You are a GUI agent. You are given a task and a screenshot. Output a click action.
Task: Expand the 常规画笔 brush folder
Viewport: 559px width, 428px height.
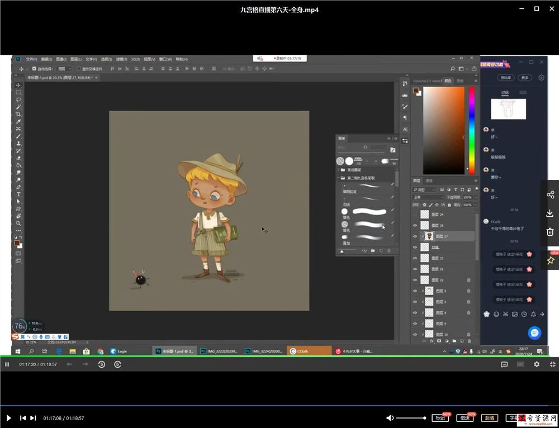[338, 170]
